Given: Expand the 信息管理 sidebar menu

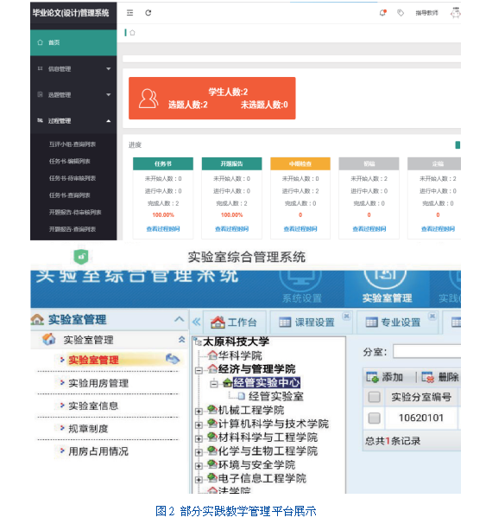Looking at the screenshot, I should (73, 69).
